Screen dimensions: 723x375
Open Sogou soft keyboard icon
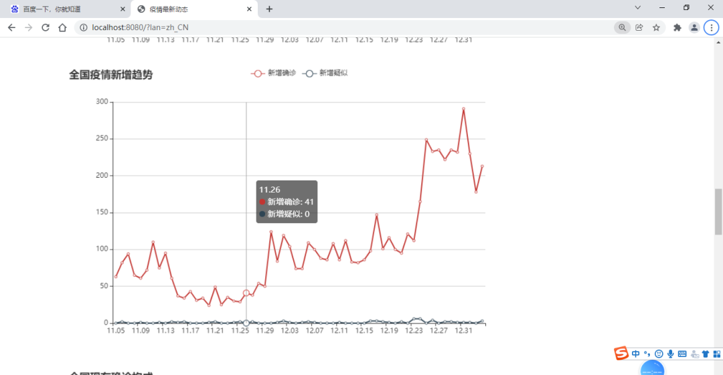pos(682,354)
